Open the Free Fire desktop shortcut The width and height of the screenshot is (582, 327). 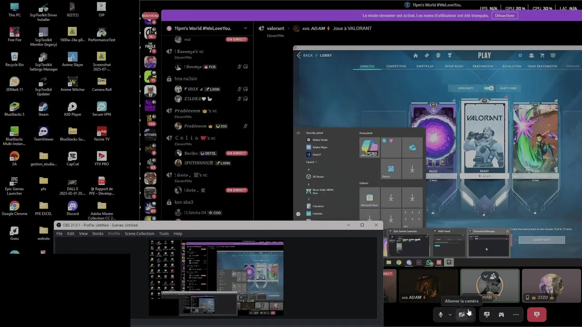[x=15, y=35]
